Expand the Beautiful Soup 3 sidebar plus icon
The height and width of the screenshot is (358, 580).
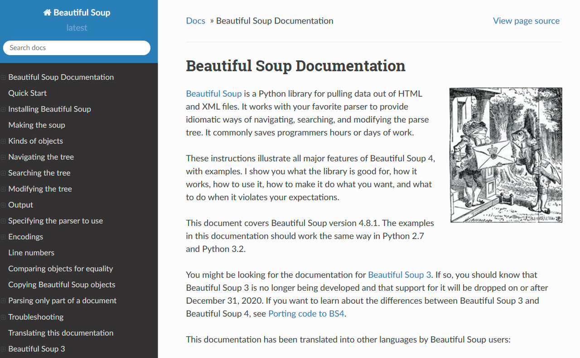(3, 349)
